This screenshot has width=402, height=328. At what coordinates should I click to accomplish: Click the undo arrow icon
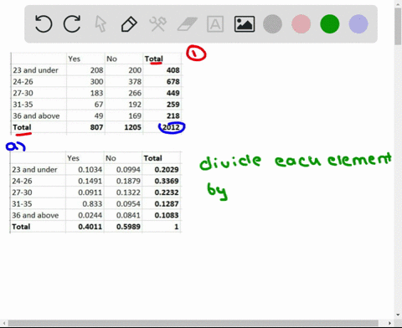(x=44, y=24)
